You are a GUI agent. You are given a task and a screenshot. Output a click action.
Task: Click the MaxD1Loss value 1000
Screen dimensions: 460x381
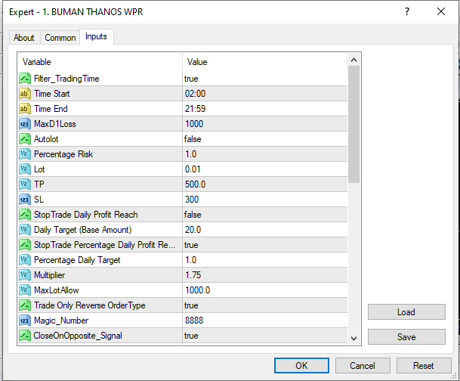coord(194,124)
